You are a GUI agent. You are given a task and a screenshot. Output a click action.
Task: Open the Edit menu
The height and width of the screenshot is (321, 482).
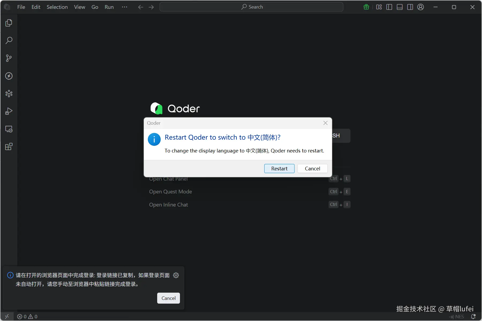tap(36, 7)
